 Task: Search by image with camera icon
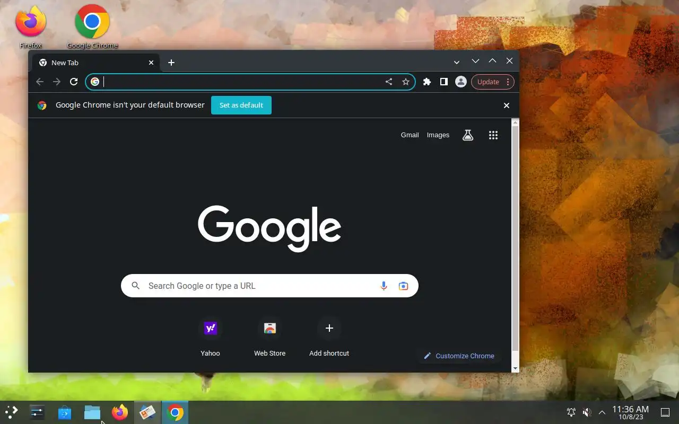(404, 286)
